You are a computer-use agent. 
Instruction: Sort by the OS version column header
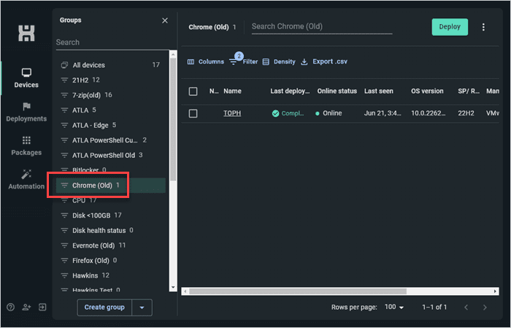coord(427,91)
